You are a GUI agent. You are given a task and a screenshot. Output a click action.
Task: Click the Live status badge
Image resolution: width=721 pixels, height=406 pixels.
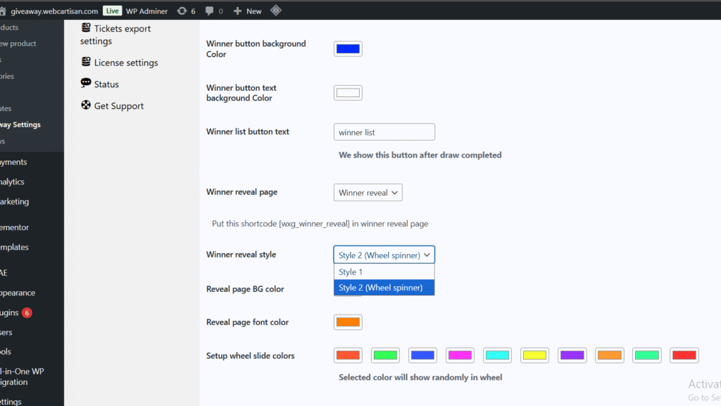(x=112, y=11)
